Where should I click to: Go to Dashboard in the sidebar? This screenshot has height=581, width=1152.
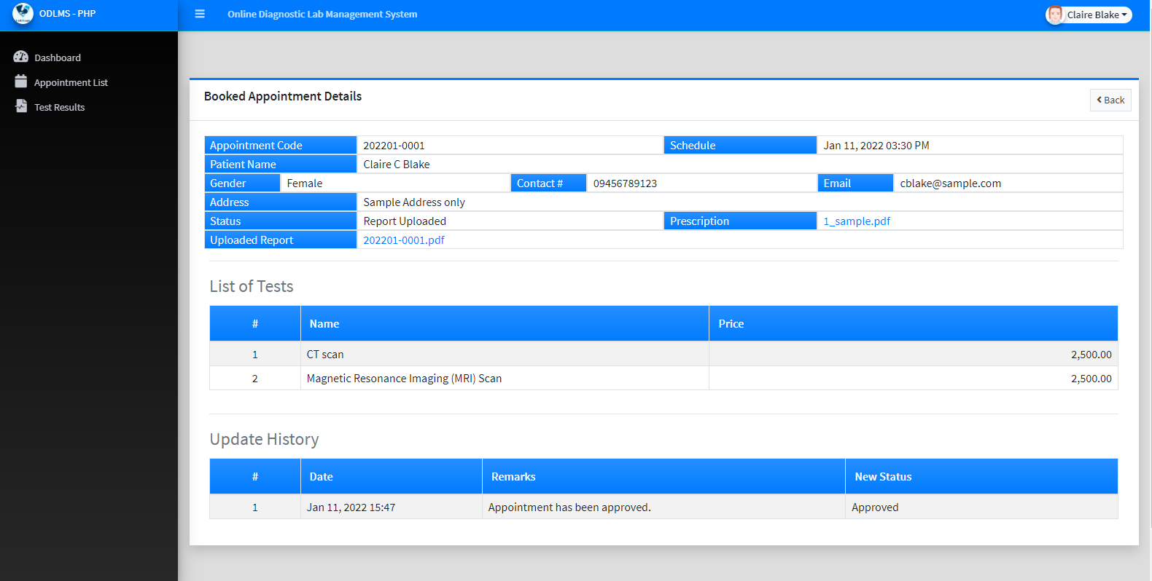(58, 58)
